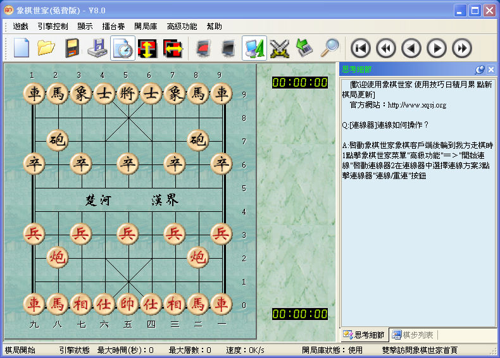Expand the 引擎控制 menu

[53, 27]
